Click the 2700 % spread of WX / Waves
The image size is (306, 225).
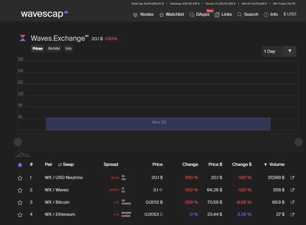point(114,190)
